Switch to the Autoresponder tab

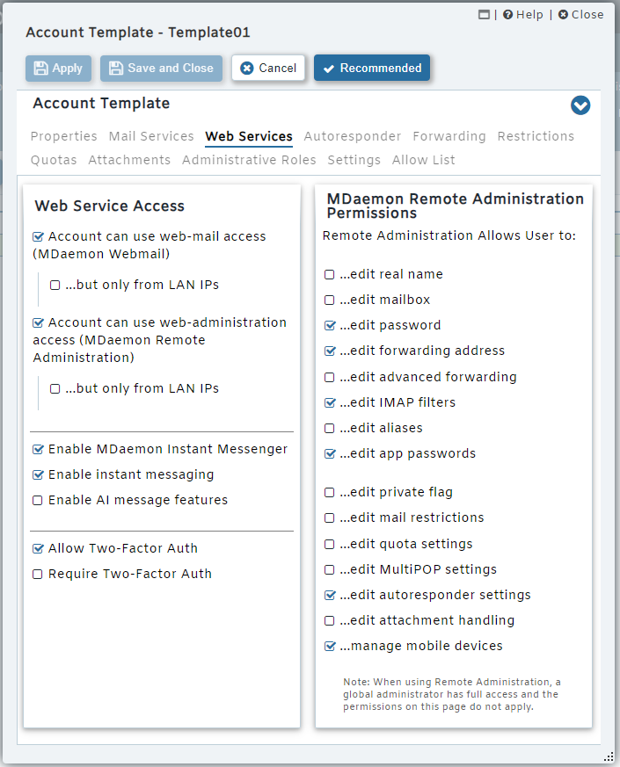[x=352, y=136]
